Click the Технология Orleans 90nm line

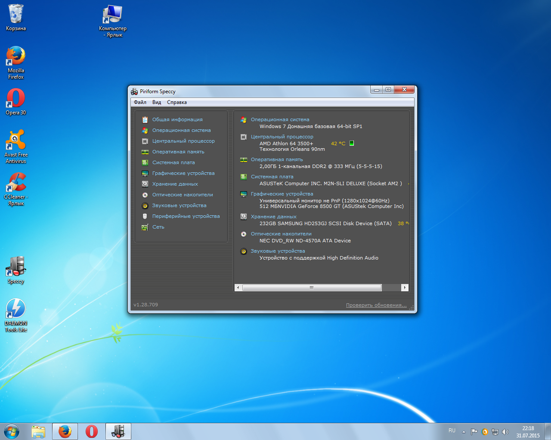point(292,149)
